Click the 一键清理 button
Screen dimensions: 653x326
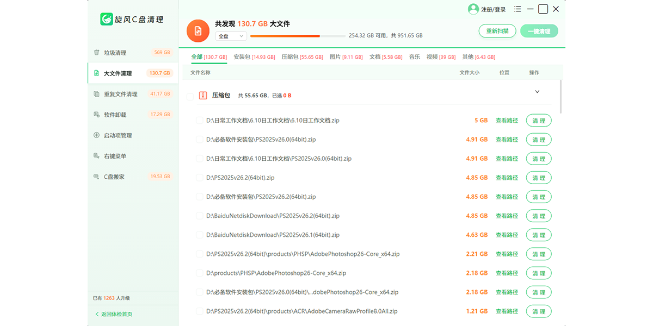tap(539, 31)
